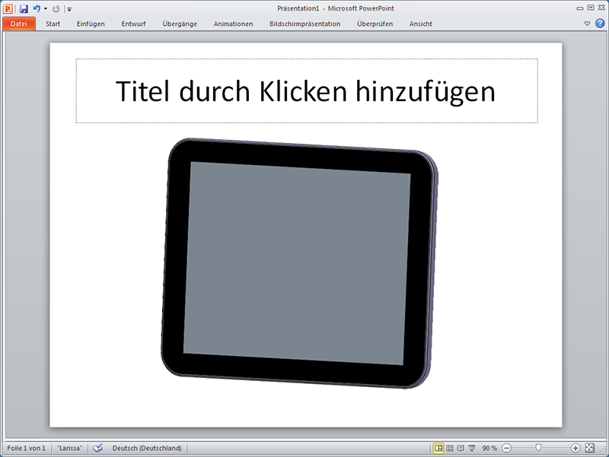Save the presentation using the floppy disk icon
This screenshot has height=457, width=609.
pos(24,8)
